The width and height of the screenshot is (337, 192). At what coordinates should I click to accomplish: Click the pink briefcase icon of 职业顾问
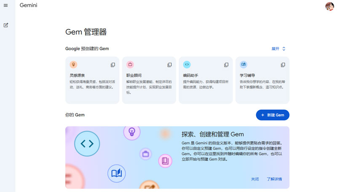pyautogui.click(x=130, y=65)
